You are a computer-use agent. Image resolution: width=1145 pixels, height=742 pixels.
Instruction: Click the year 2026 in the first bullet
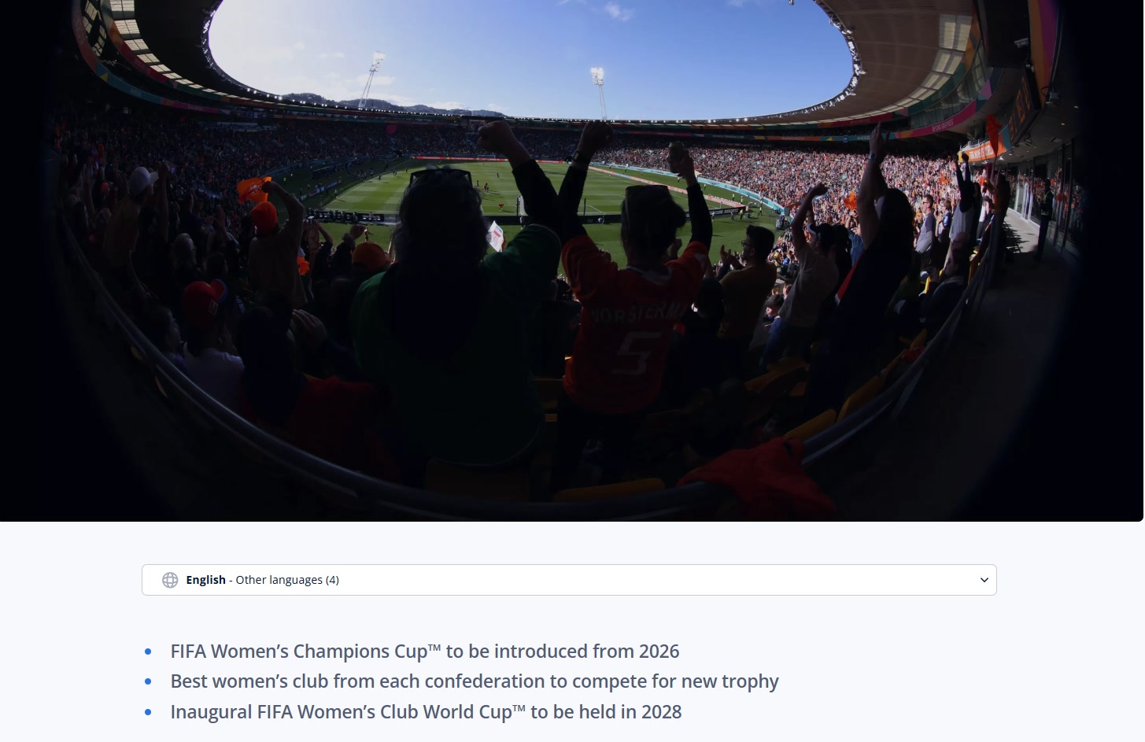click(x=659, y=652)
